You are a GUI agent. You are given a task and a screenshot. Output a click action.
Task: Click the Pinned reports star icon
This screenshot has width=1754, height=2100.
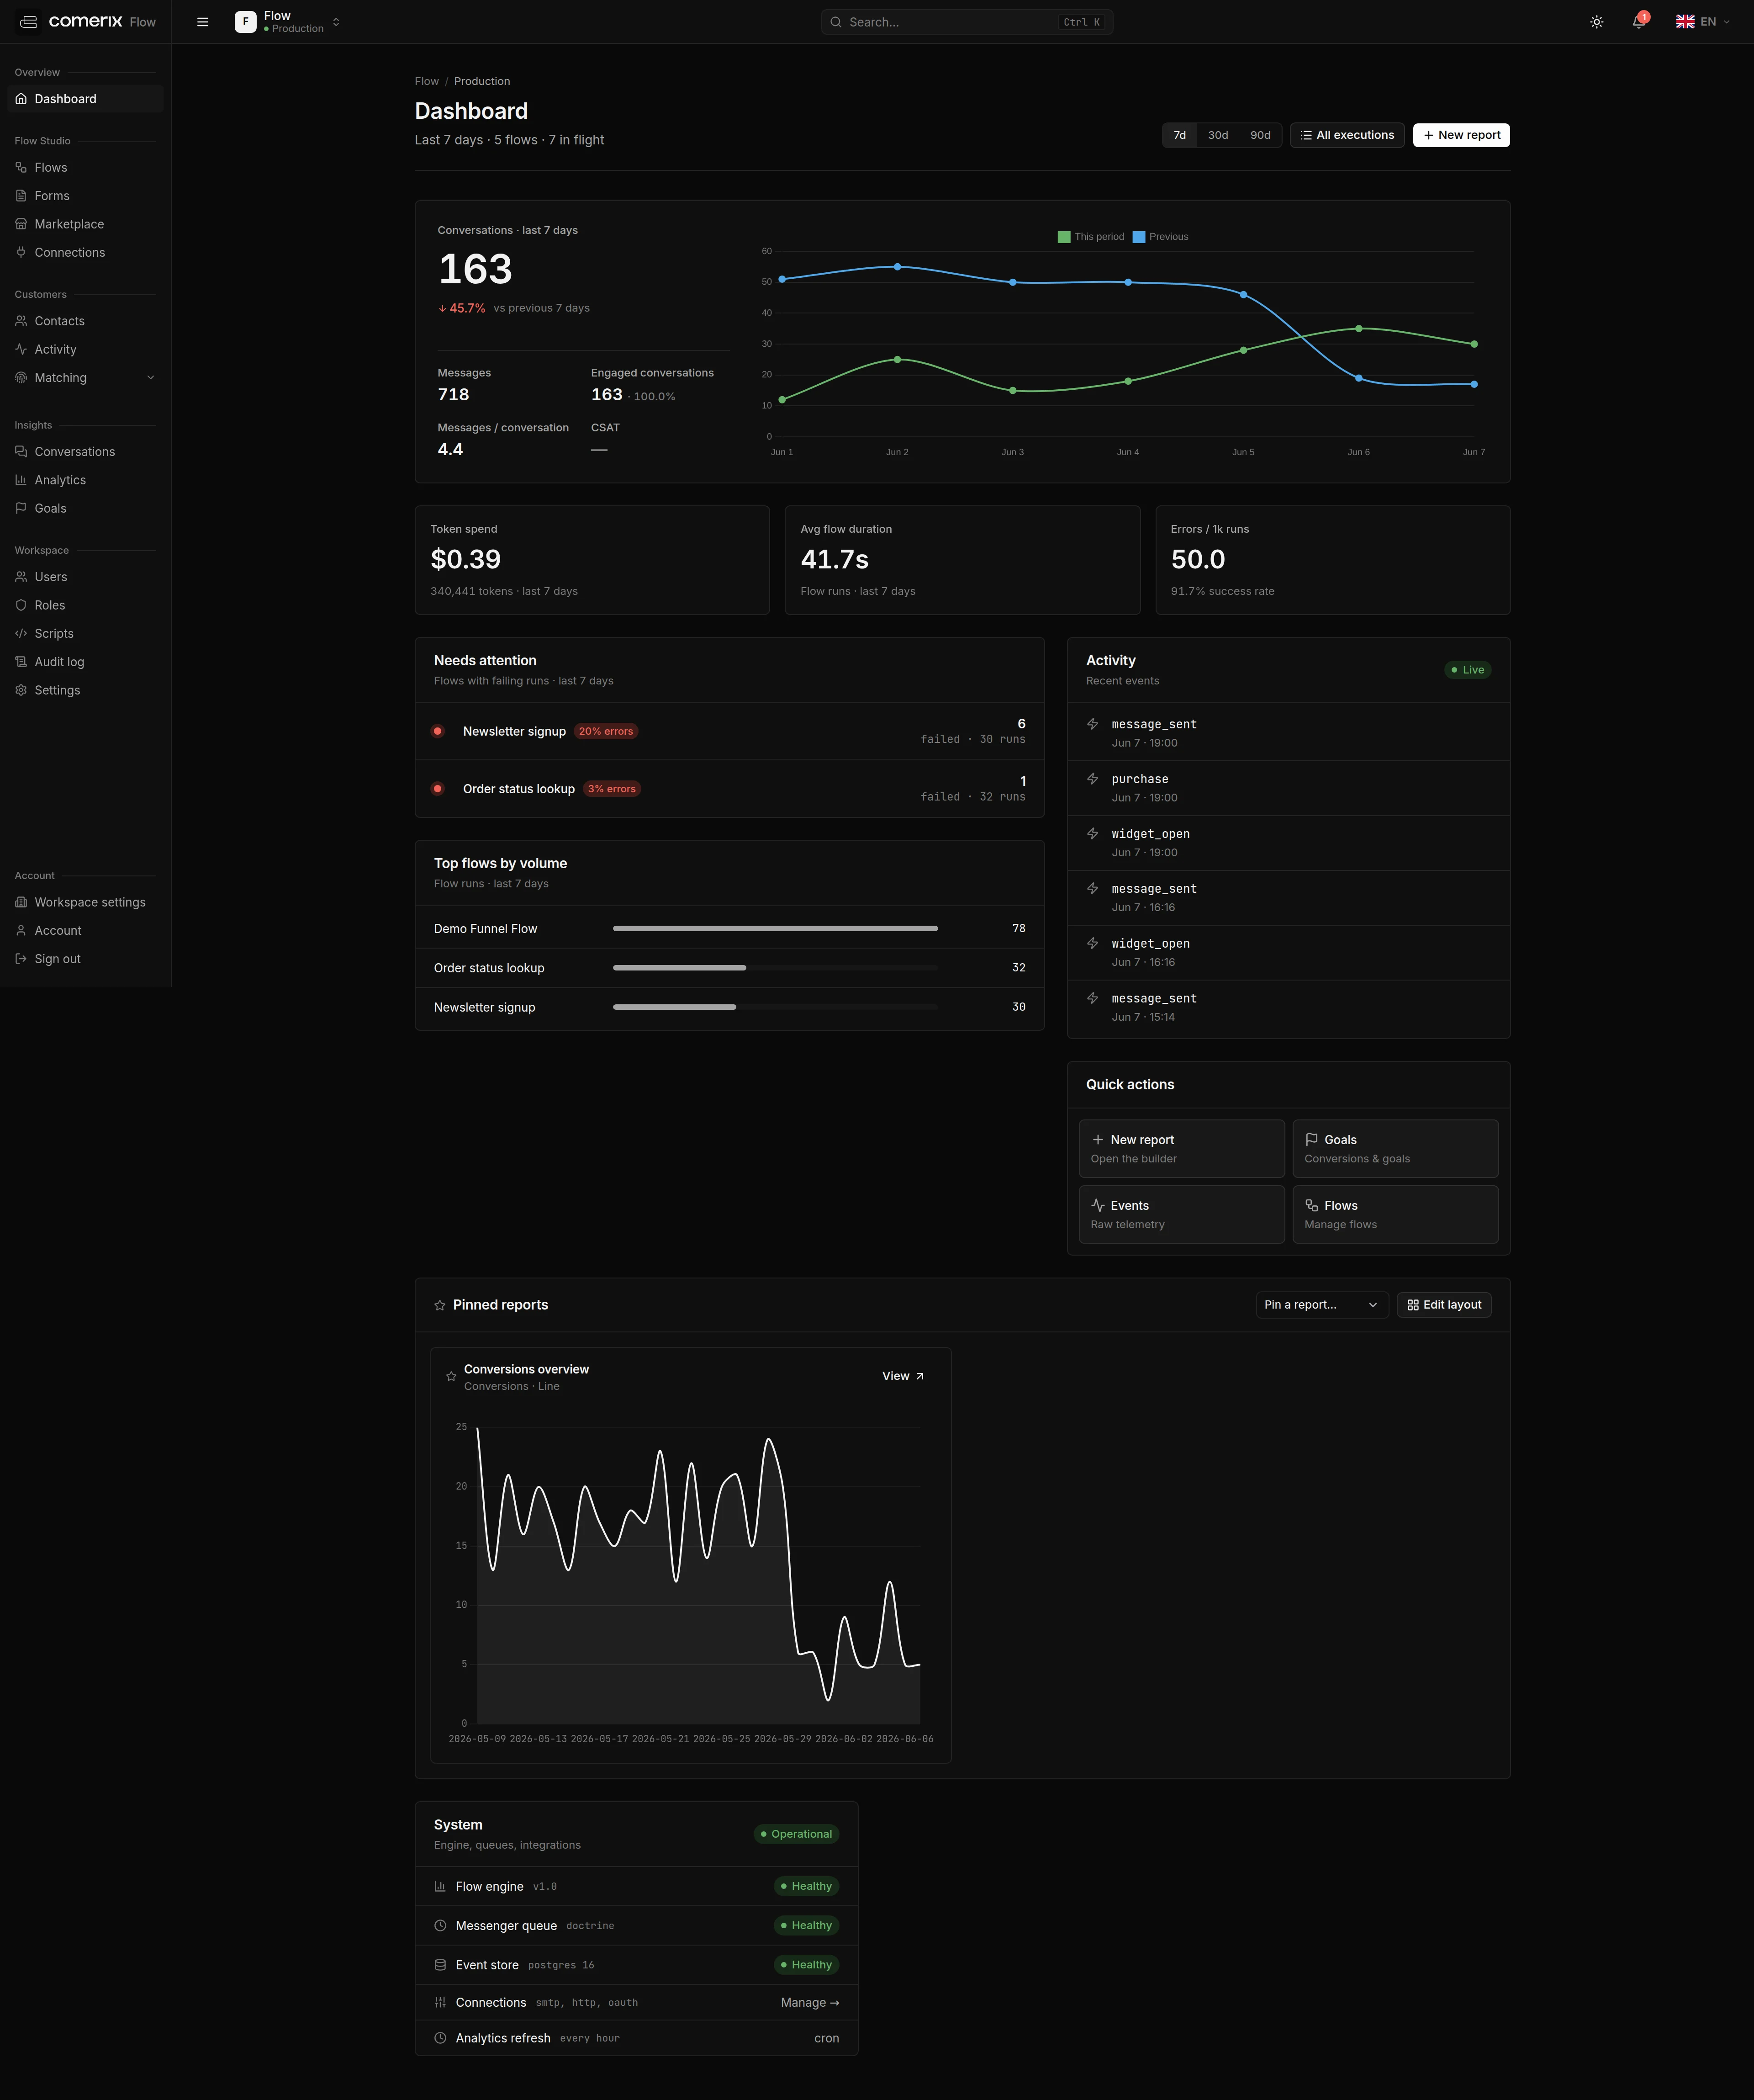(x=440, y=1305)
